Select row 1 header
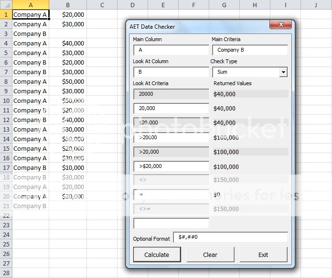This screenshot has width=332, height=278. pyautogui.click(x=6, y=14)
